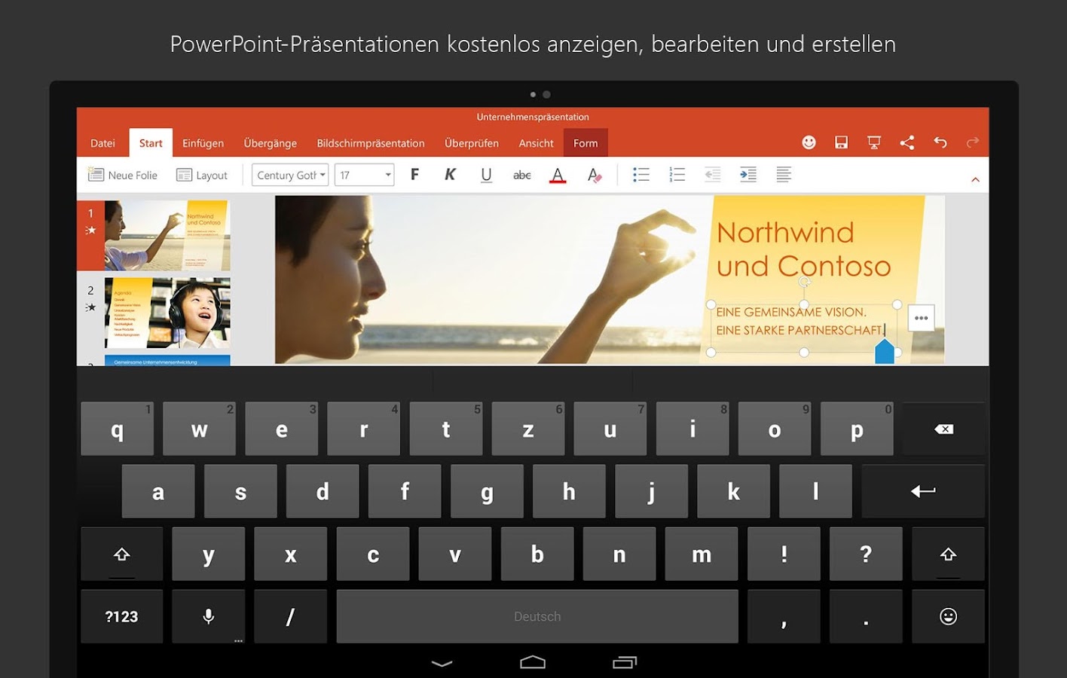
Task: Send feedback via the smiley icon
Action: (x=809, y=142)
